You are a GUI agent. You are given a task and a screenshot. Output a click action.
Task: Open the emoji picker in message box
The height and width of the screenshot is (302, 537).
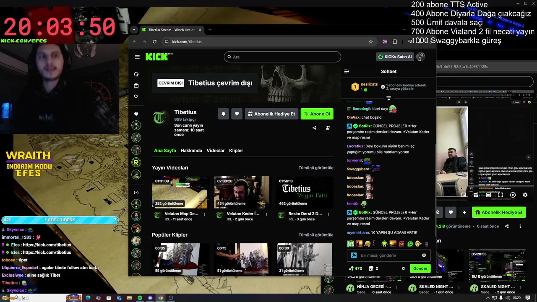[x=424, y=255]
